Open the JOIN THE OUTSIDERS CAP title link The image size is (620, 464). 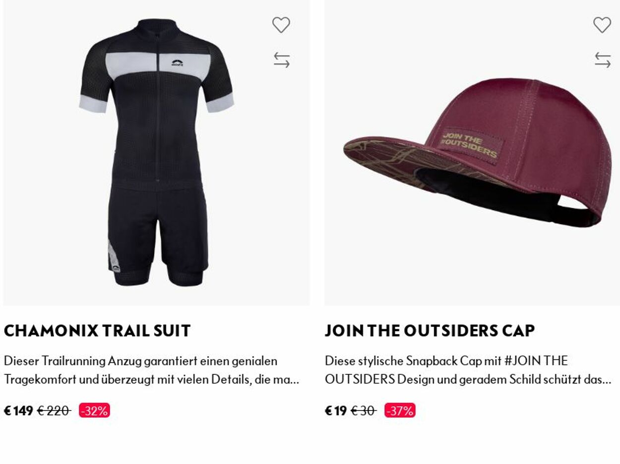[x=430, y=331]
